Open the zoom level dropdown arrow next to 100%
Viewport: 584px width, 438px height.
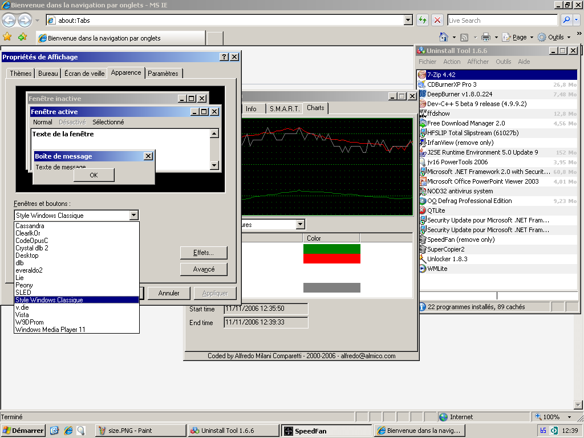click(569, 417)
